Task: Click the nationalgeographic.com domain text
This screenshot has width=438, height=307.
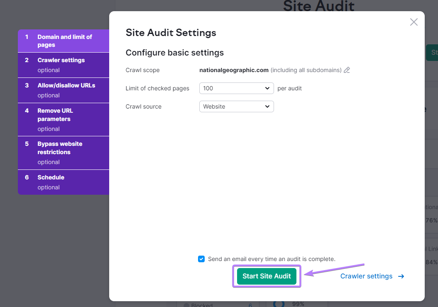Action: click(234, 70)
